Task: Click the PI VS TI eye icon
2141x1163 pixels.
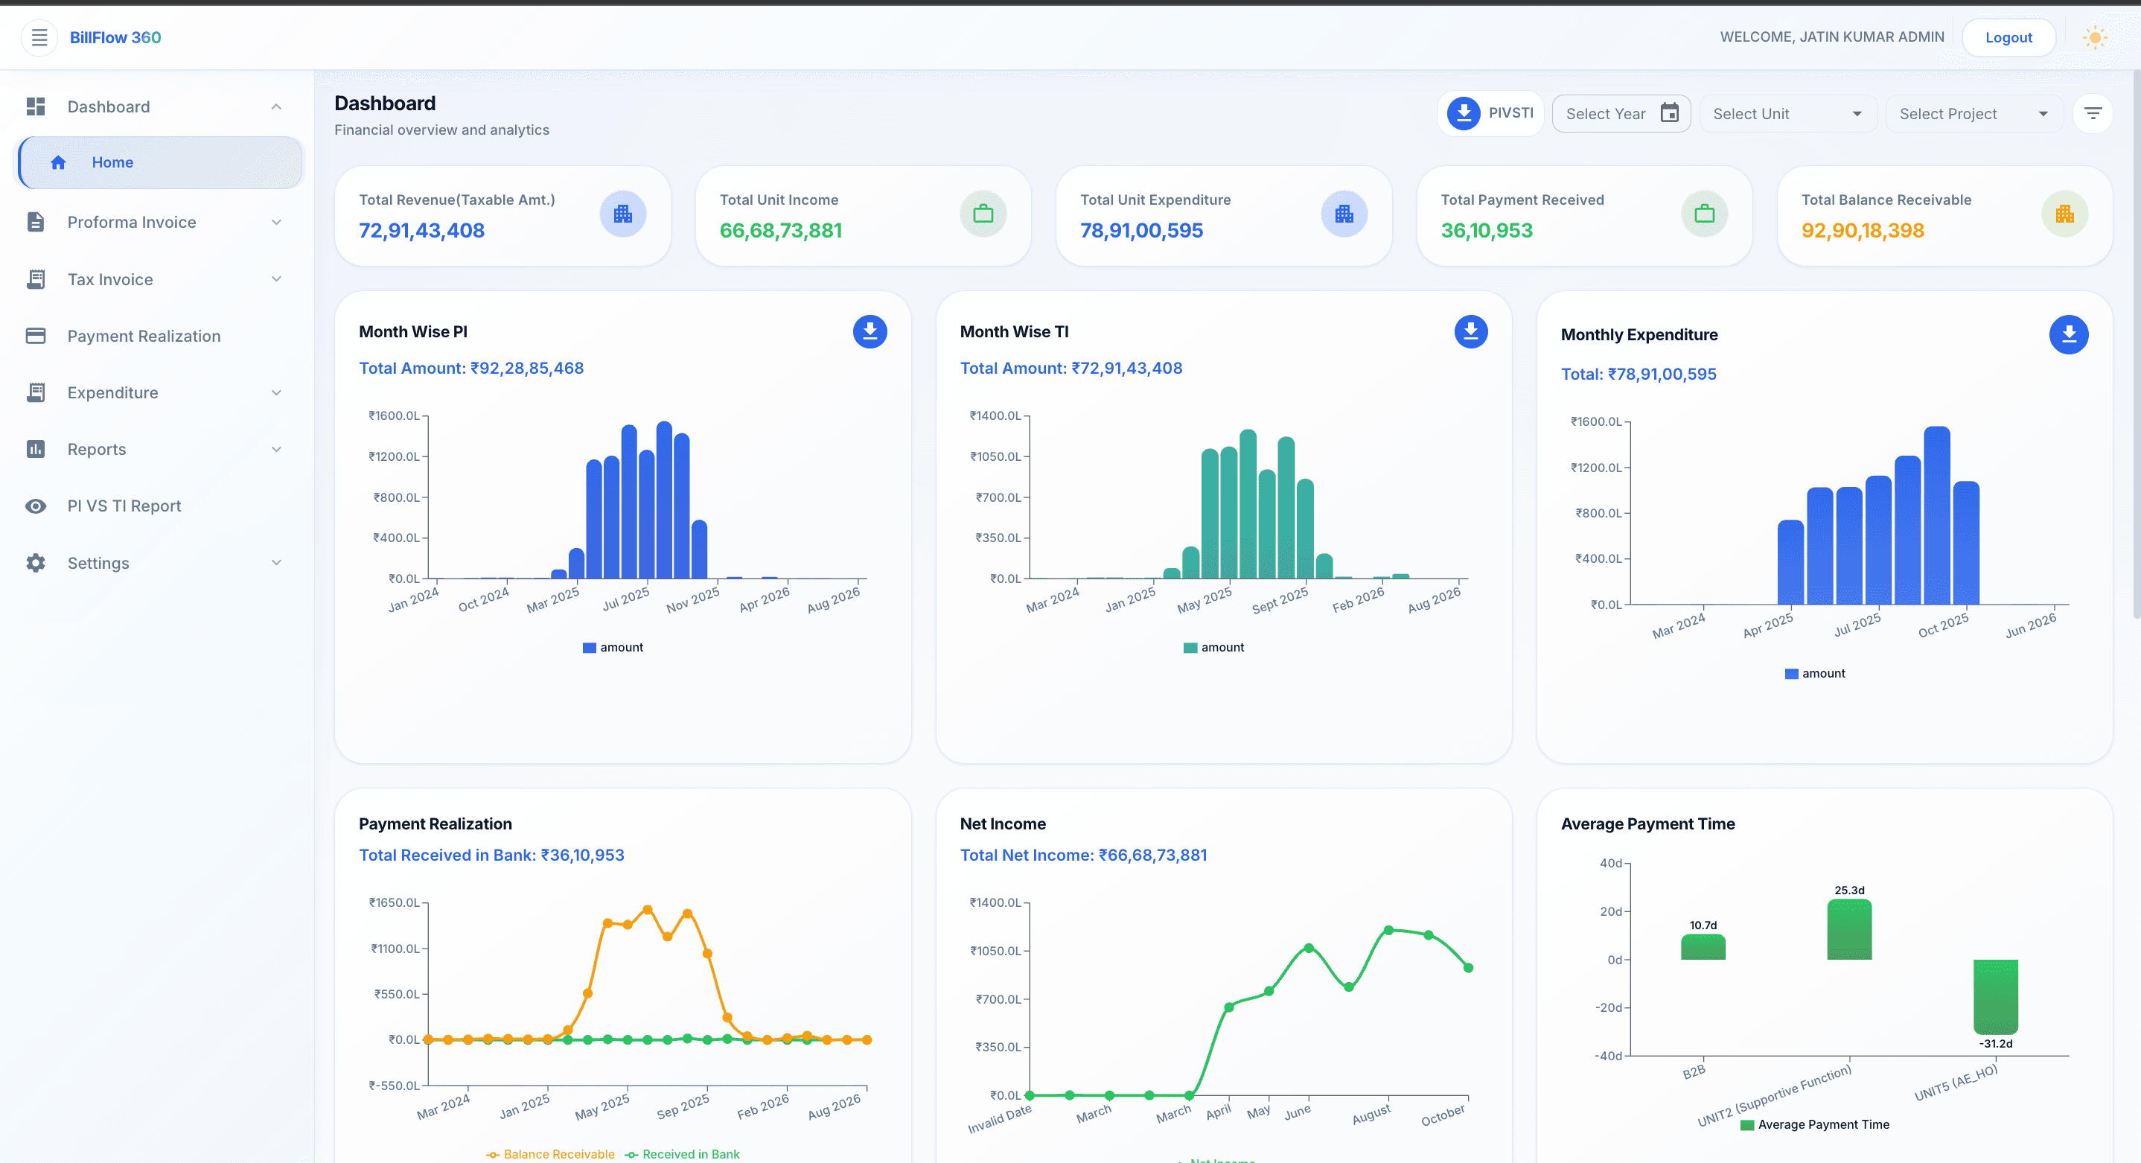Action: 36,506
